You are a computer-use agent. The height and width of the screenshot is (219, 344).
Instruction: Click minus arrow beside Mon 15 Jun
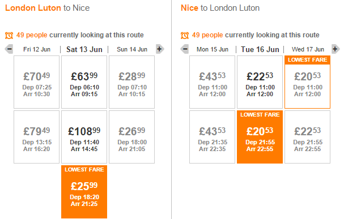tap(185, 49)
